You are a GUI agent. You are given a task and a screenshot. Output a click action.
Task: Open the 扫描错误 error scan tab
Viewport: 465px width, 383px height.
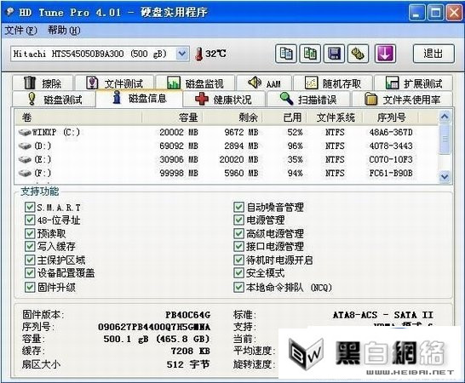[308, 99]
